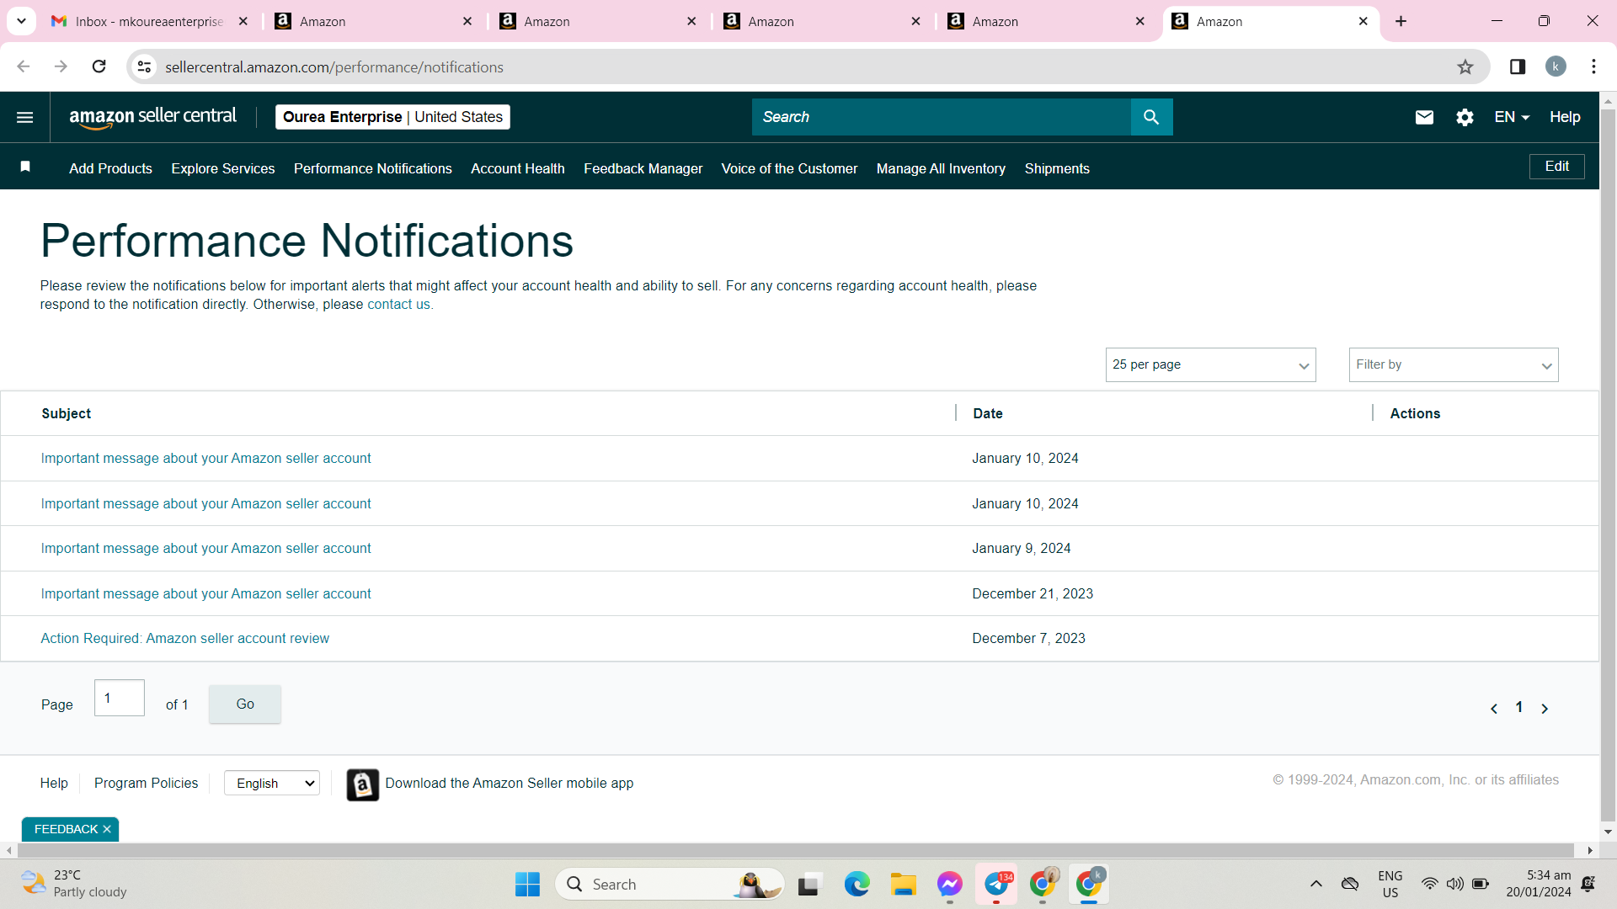Open Explore Services in the navigation bar
The height and width of the screenshot is (909, 1617).
(223, 168)
